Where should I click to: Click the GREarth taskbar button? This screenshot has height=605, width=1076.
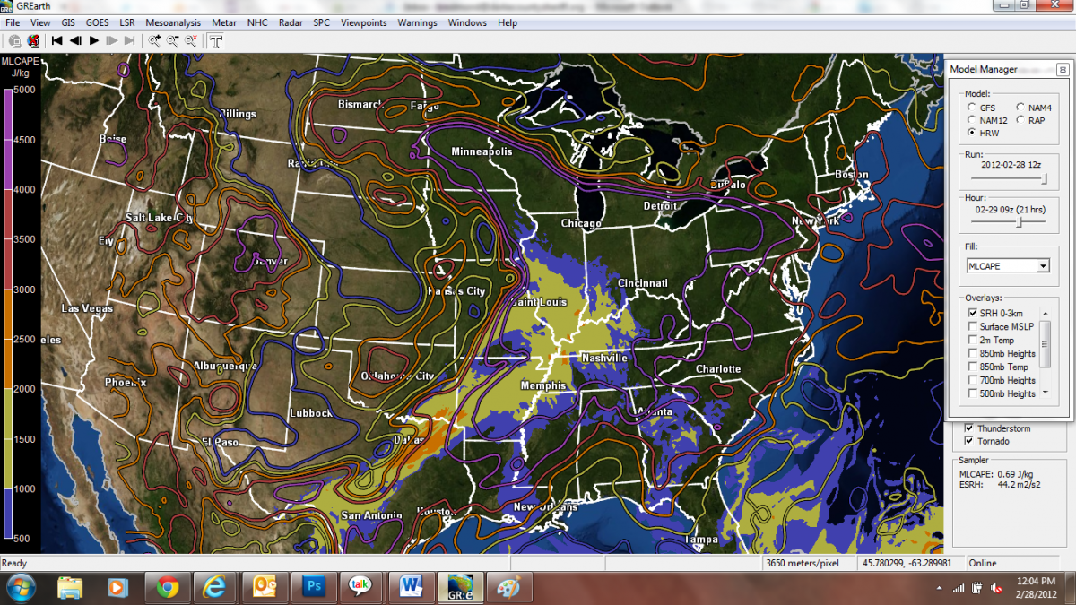coord(460,587)
